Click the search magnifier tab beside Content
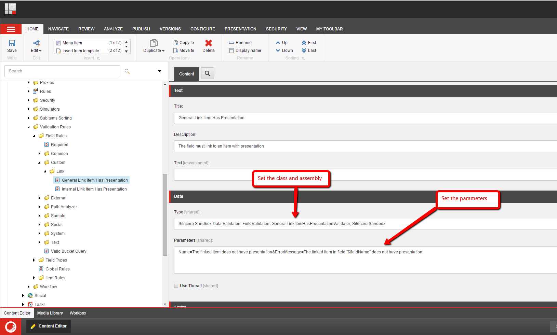Screen dimensions: 557x335 click(207, 73)
